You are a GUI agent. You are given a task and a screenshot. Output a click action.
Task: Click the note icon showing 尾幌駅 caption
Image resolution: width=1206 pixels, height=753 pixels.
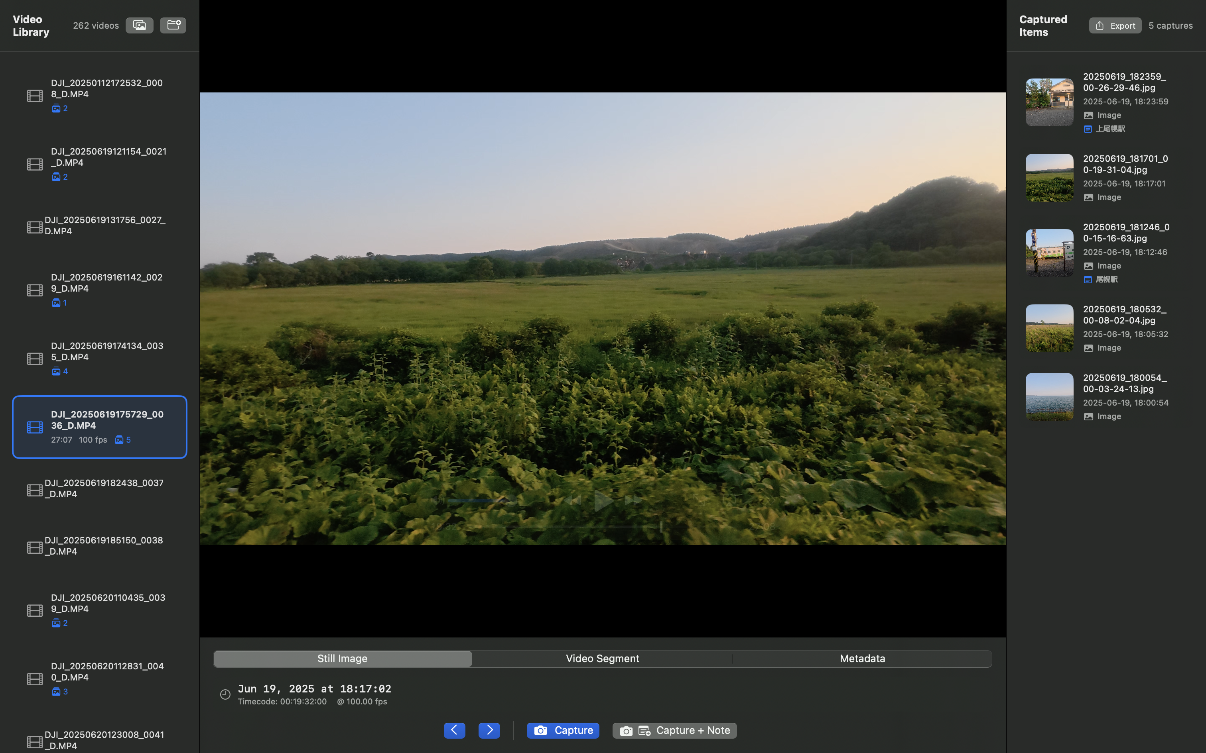click(x=1088, y=279)
